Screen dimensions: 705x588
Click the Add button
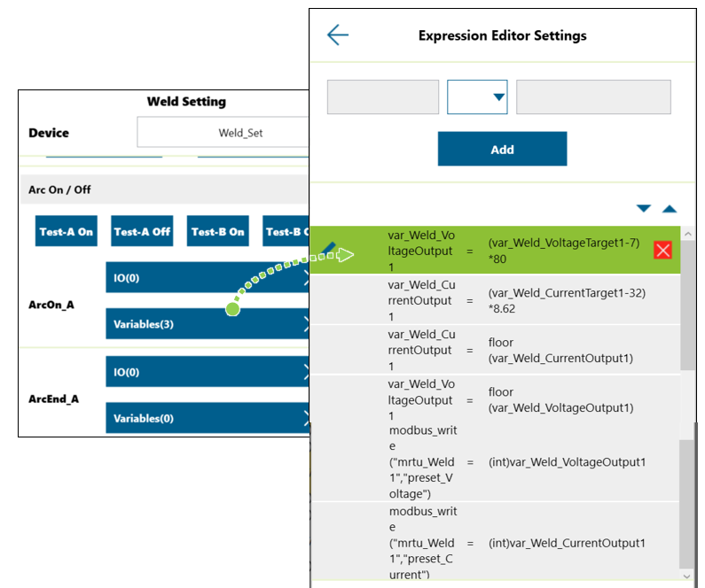502,150
